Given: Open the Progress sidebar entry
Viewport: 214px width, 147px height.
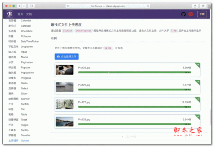Looking at the screenshot, I should pos(26,78).
